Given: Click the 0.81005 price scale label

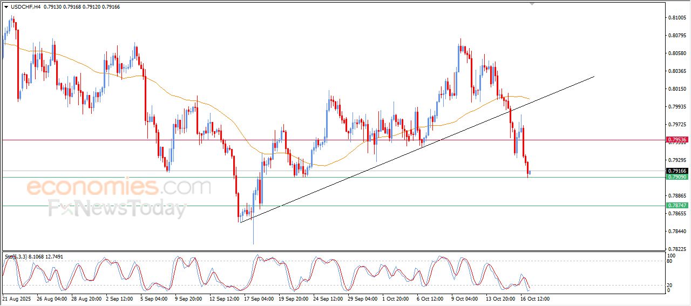Looking at the screenshot, I should coord(677,18).
